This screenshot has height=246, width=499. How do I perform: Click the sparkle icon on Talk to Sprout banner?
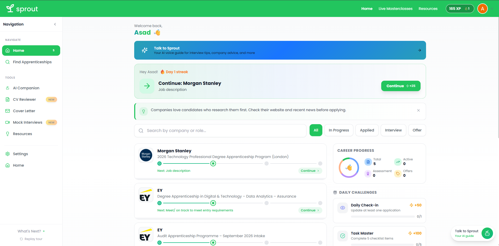pos(145,50)
